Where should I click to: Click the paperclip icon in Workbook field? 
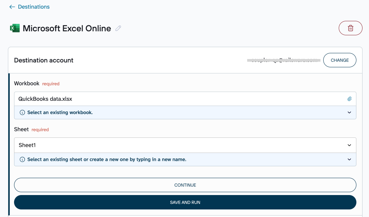pos(349,99)
